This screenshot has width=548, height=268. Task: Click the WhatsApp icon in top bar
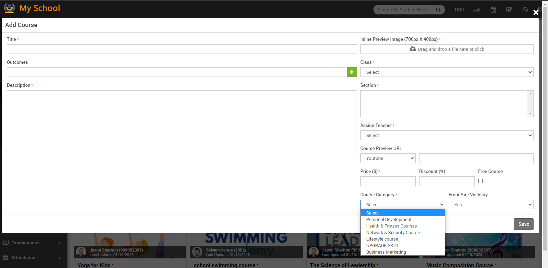[x=525, y=10]
